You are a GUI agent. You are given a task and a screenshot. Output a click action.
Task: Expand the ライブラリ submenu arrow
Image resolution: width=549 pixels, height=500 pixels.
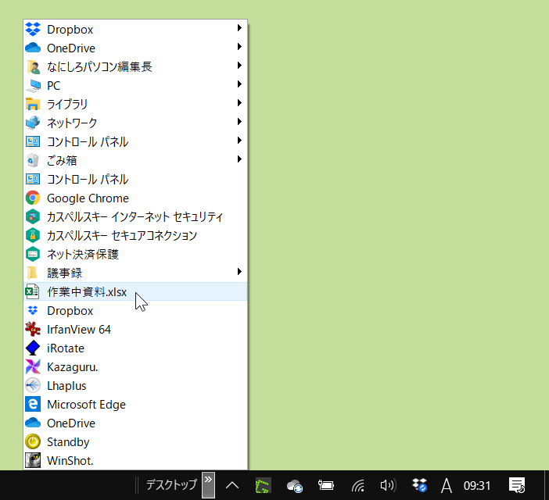click(x=239, y=103)
